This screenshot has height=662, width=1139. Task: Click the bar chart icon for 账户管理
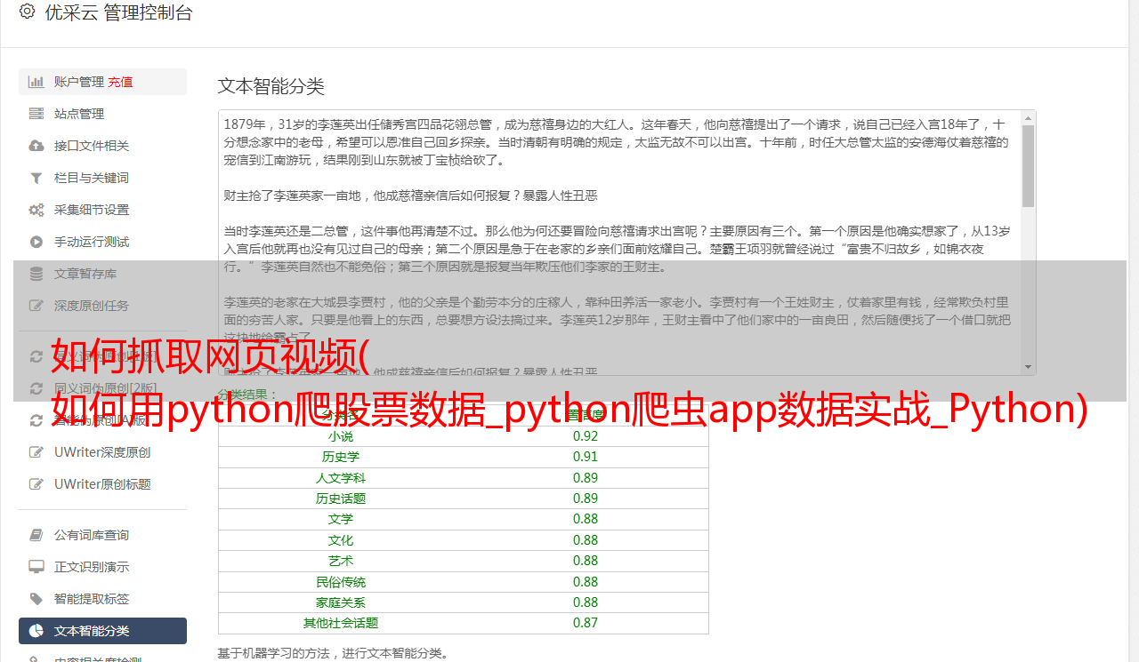coord(36,82)
